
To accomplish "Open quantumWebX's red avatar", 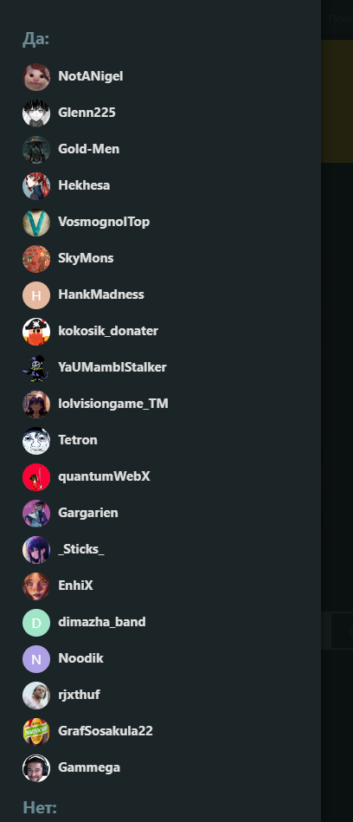I will [x=36, y=477].
